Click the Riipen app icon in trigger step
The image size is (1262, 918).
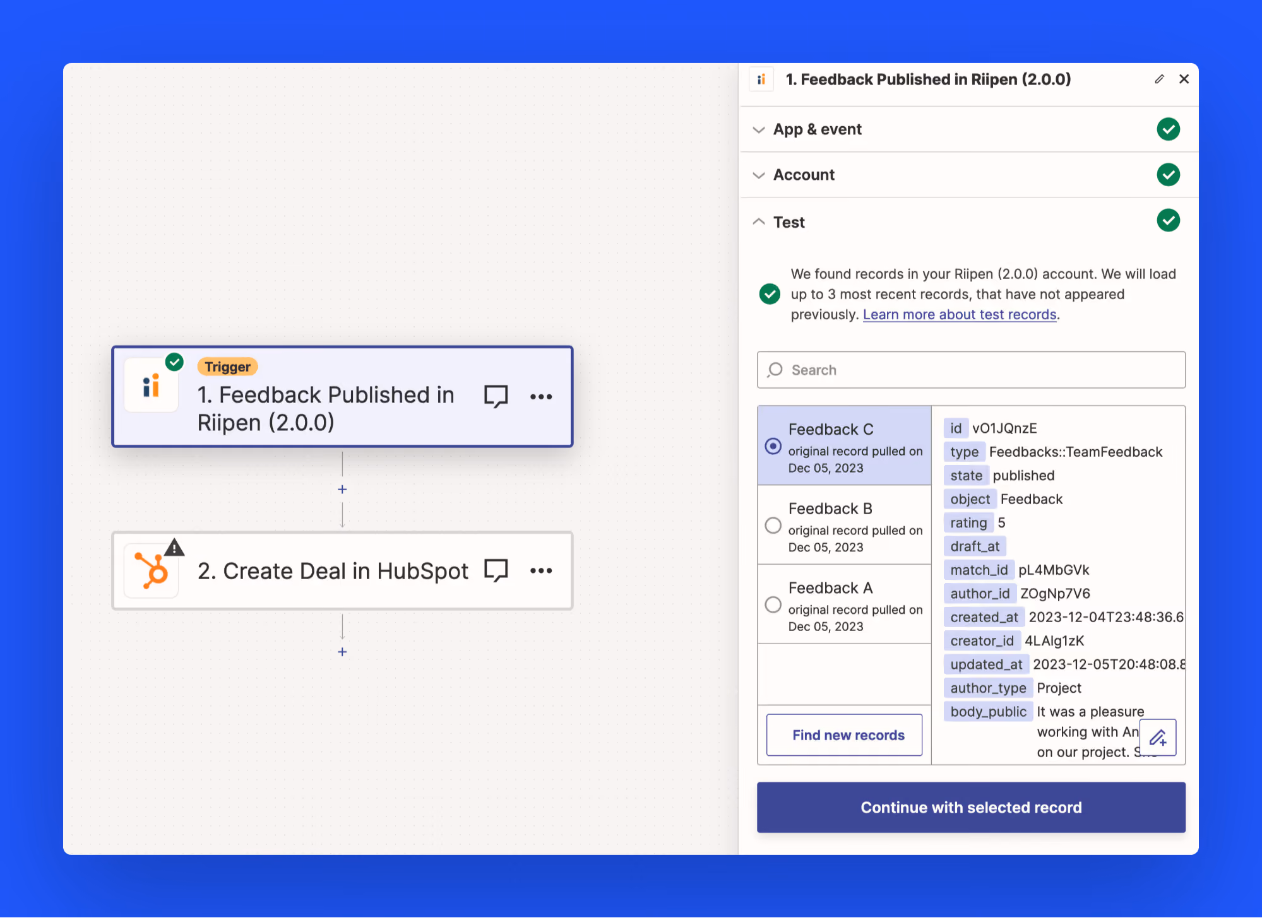click(151, 385)
